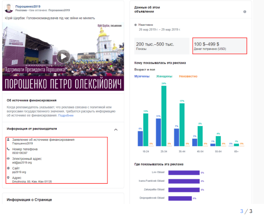This screenshot has width=264, height=215.
Task: Click the gray 'Неактивно' status dot
Action: pos(136,25)
